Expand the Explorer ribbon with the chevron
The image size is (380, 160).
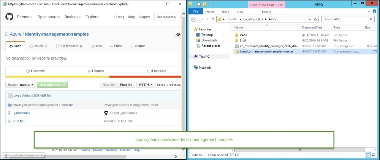click(369, 11)
